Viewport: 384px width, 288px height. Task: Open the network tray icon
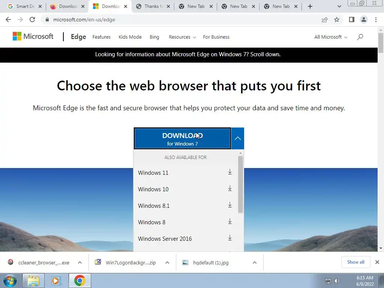point(328,281)
